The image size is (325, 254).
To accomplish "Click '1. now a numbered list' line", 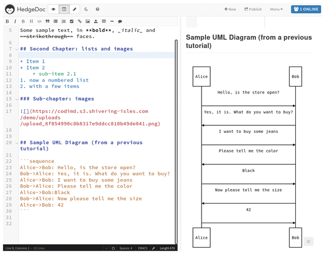I will tap(54, 81).
